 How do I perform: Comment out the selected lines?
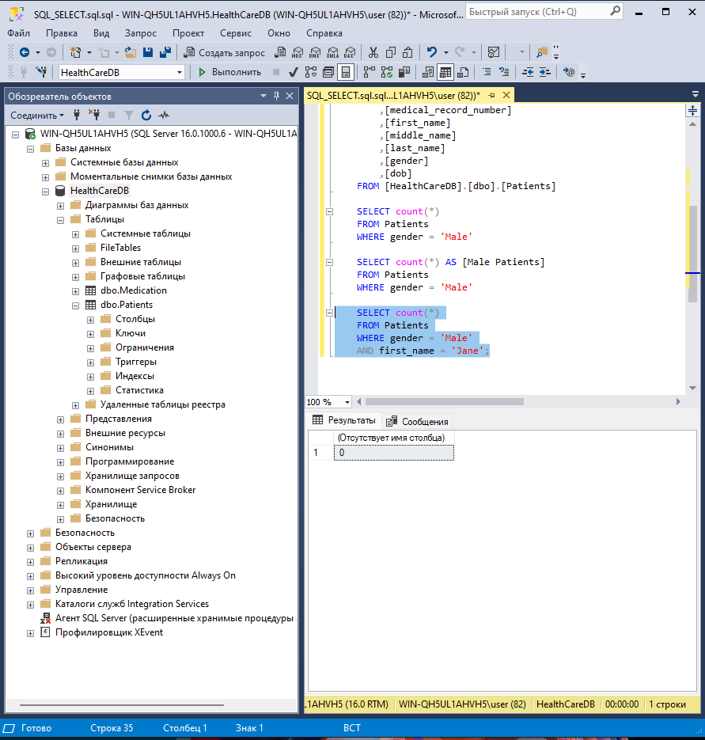pyautogui.click(x=487, y=72)
